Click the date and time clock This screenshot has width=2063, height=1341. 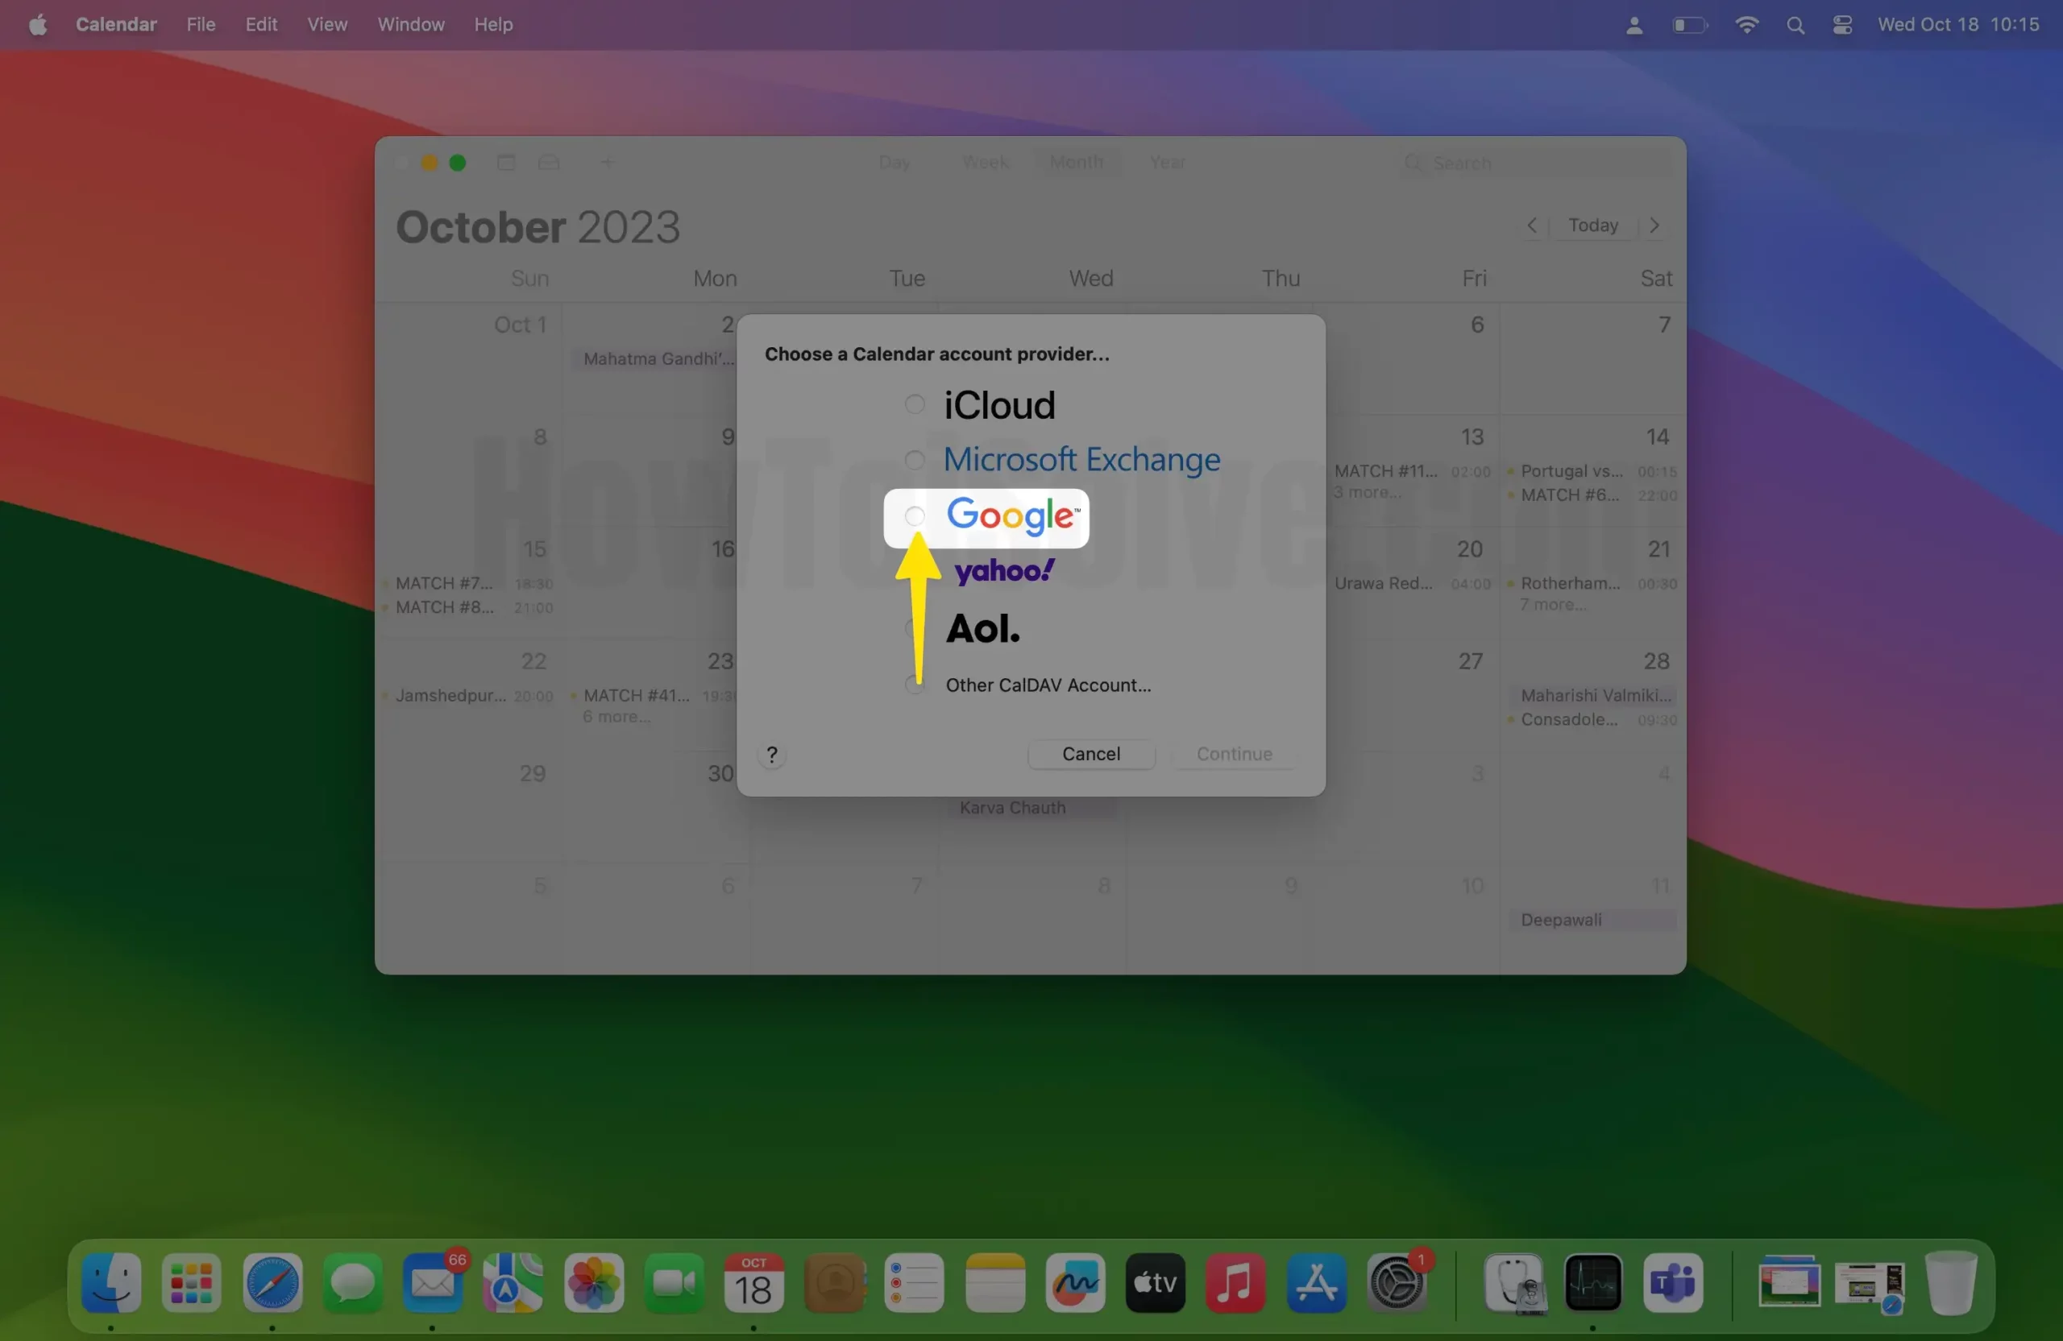1957,24
